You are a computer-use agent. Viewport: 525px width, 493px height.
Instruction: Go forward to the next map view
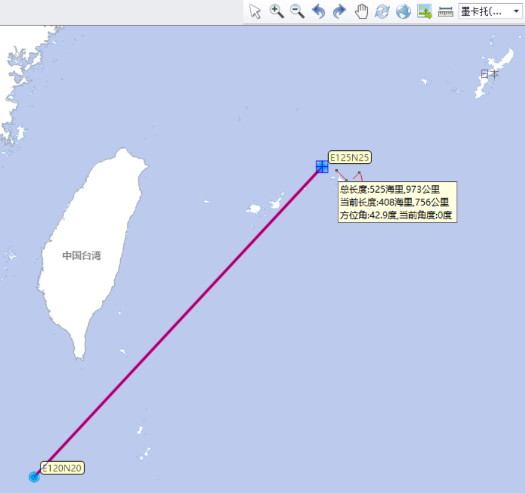pyautogui.click(x=340, y=11)
